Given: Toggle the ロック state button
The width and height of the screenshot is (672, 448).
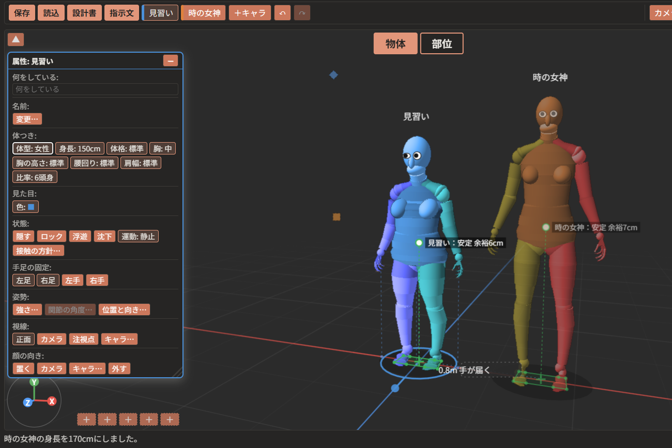Looking at the screenshot, I should click(x=52, y=236).
